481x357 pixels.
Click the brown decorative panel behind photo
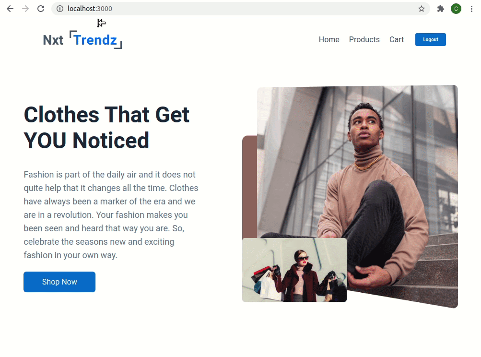[249, 187]
